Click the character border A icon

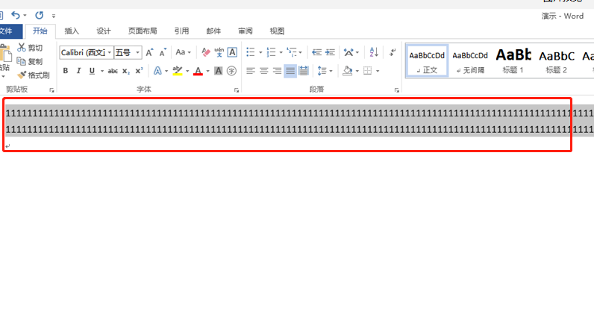coord(232,52)
